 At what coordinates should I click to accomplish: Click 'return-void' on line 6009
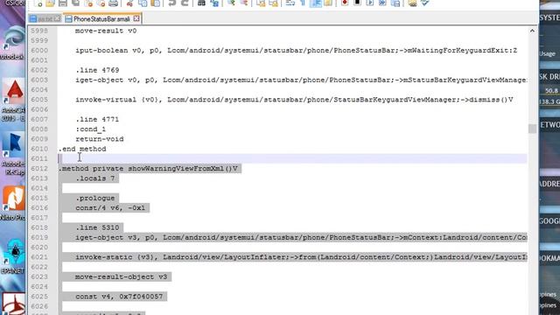point(99,139)
